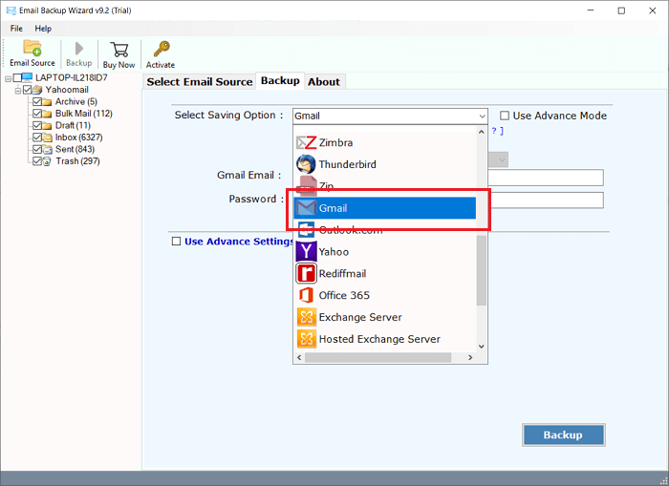Click the list's scroll up arrow
This screenshot has height=486, width=669.
click(482, 132)
